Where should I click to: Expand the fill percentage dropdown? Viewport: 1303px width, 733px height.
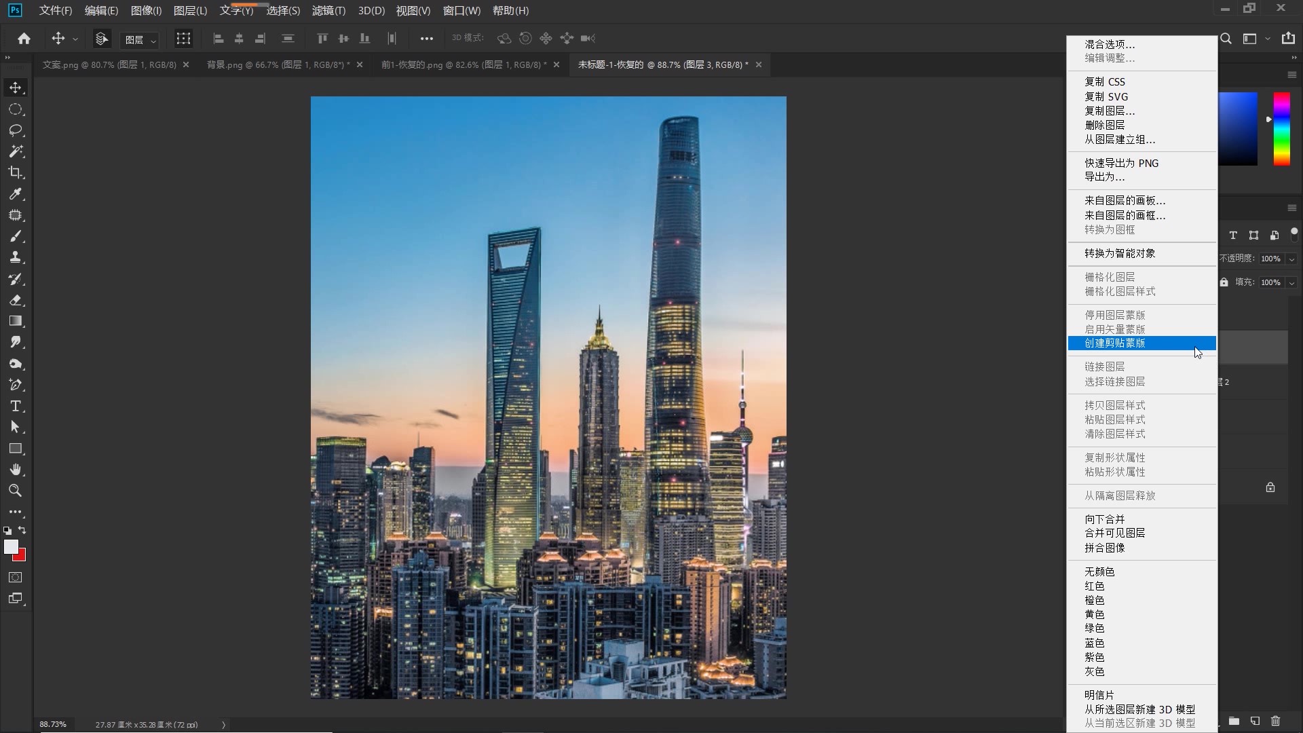click(x=1291, y=282)
